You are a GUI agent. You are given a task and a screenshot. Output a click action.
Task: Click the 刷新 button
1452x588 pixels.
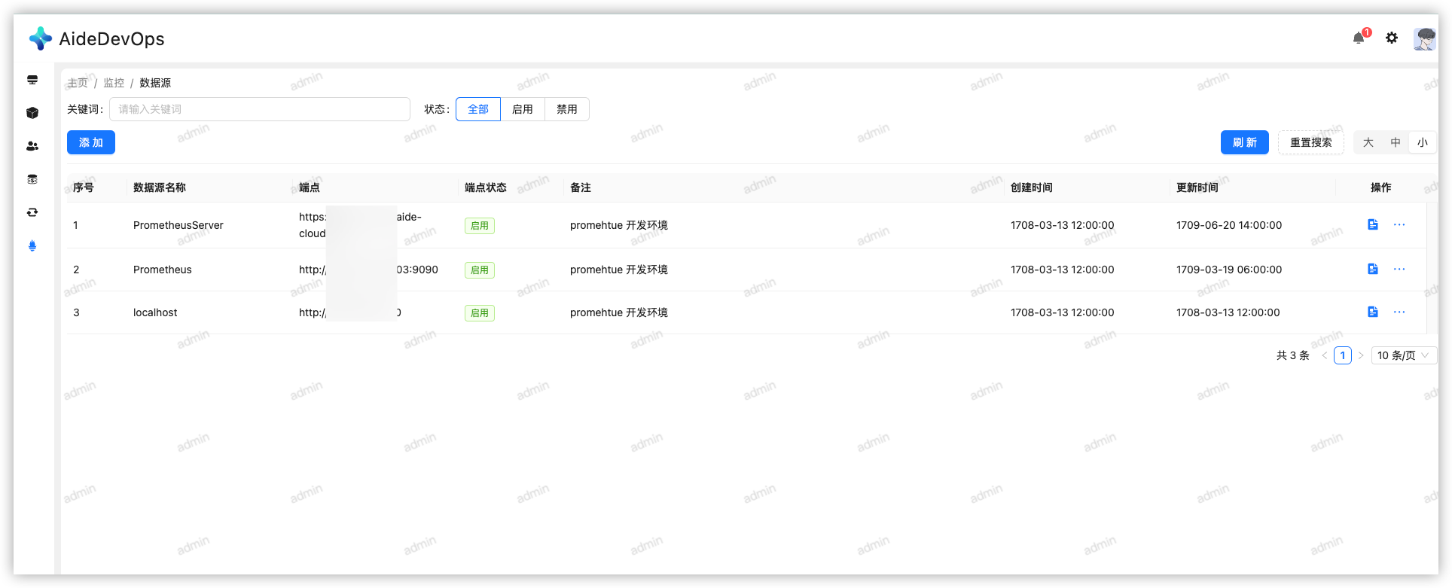[x=1245, y=142]
